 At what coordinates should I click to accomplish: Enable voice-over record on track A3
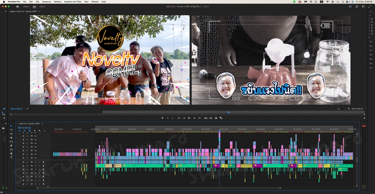pos(43,169)
